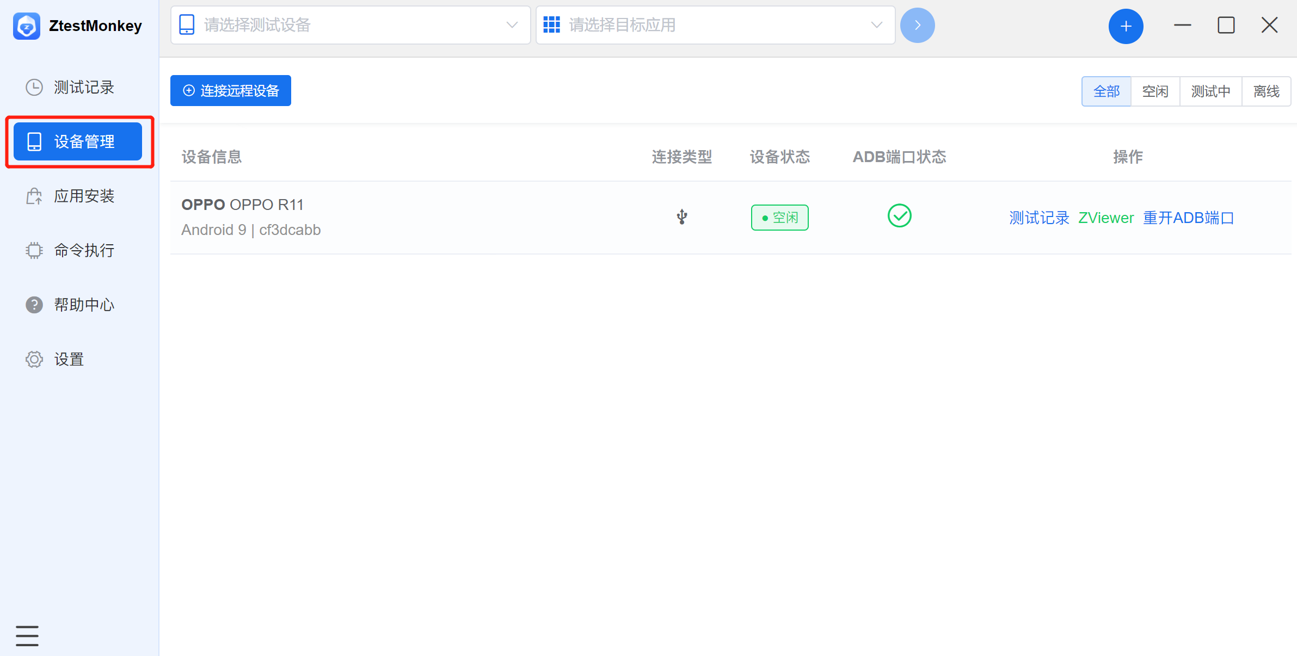
Task: Click the ZtestMonkey logo icon
Action: pos(26,26)
